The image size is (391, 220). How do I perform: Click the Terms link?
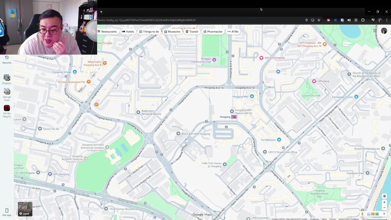[x=324, y=219]
